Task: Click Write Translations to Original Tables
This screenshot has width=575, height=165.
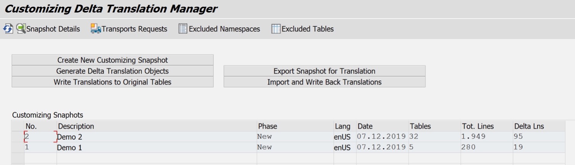Action: [113, 82]
